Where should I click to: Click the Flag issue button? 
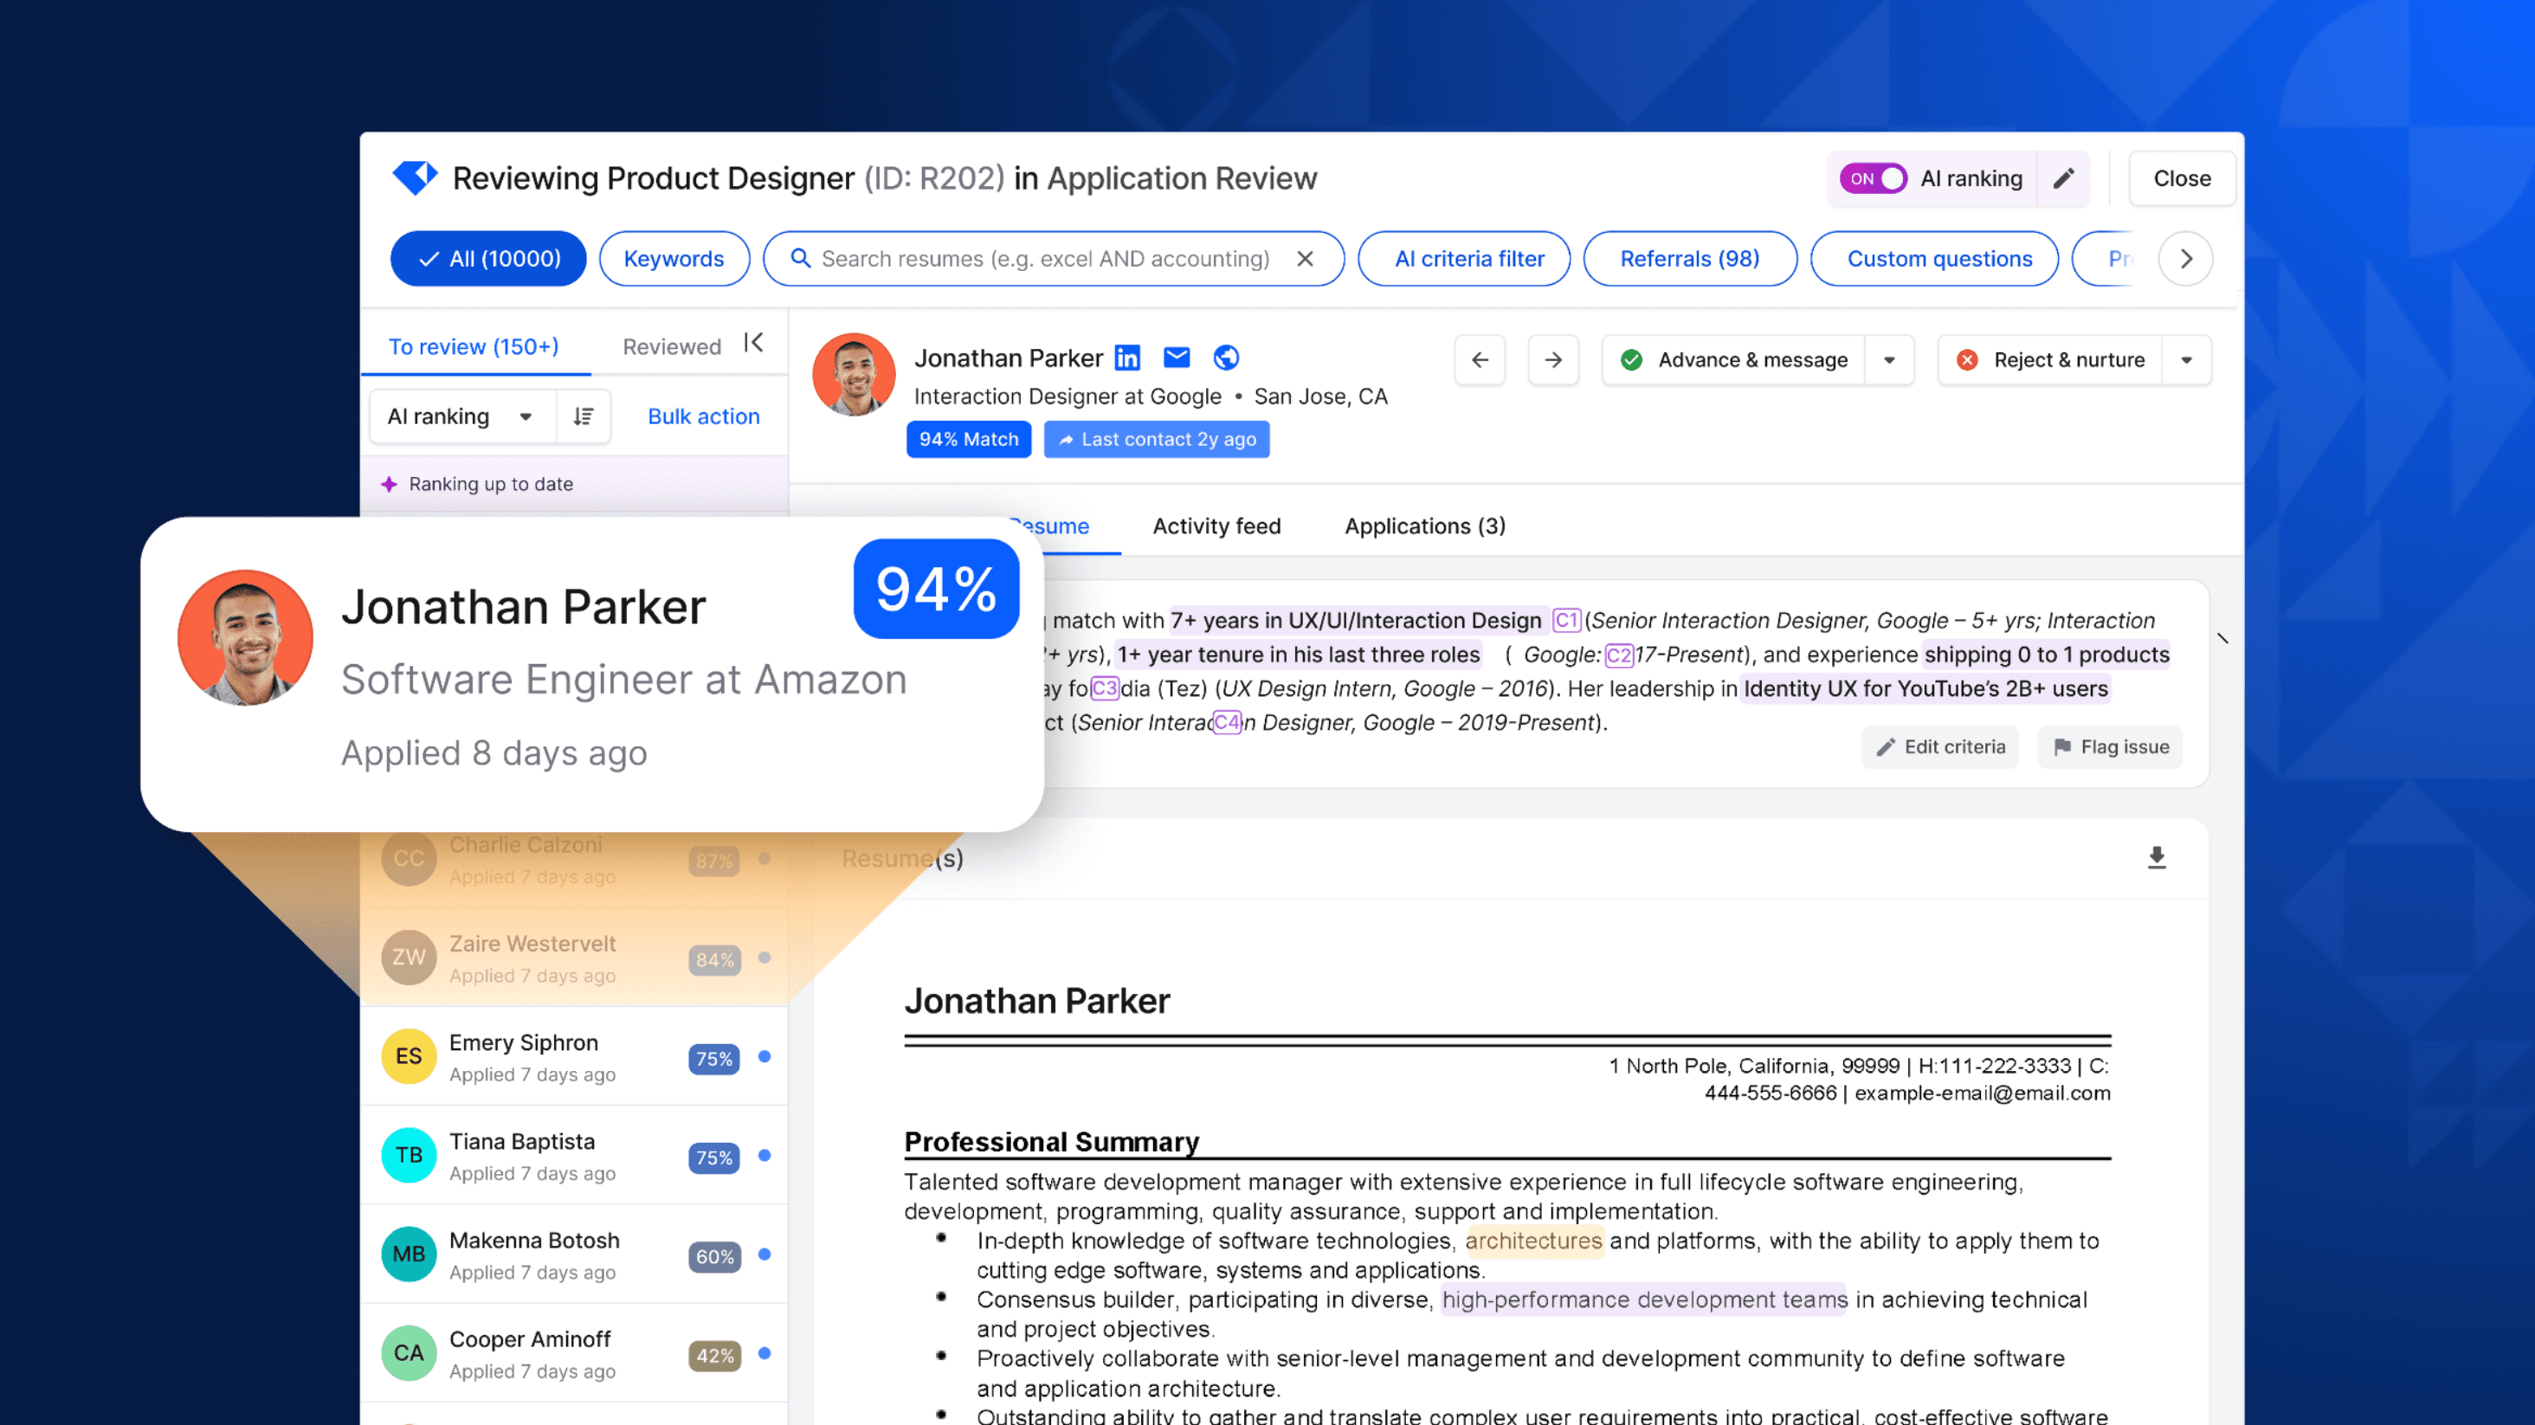[2109, 747]
